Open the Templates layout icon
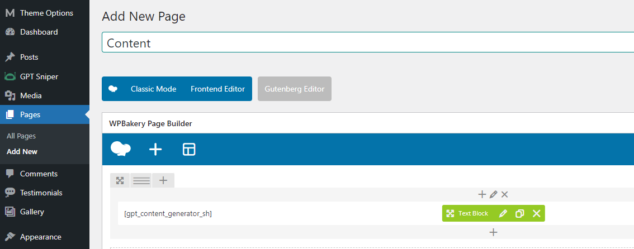The width and height of the screenshot is (634, 249). point(189,149)
